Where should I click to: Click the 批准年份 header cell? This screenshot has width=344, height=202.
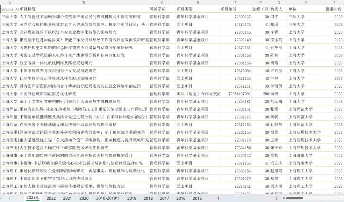pos(334,9)
